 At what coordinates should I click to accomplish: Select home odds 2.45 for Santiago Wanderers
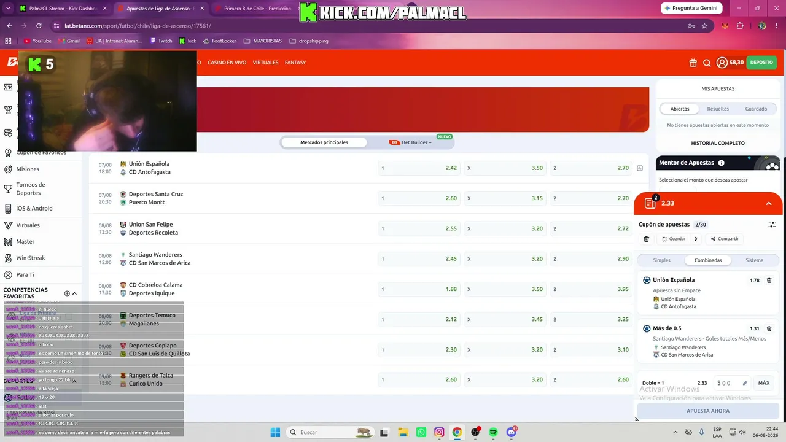pos(419,258)
